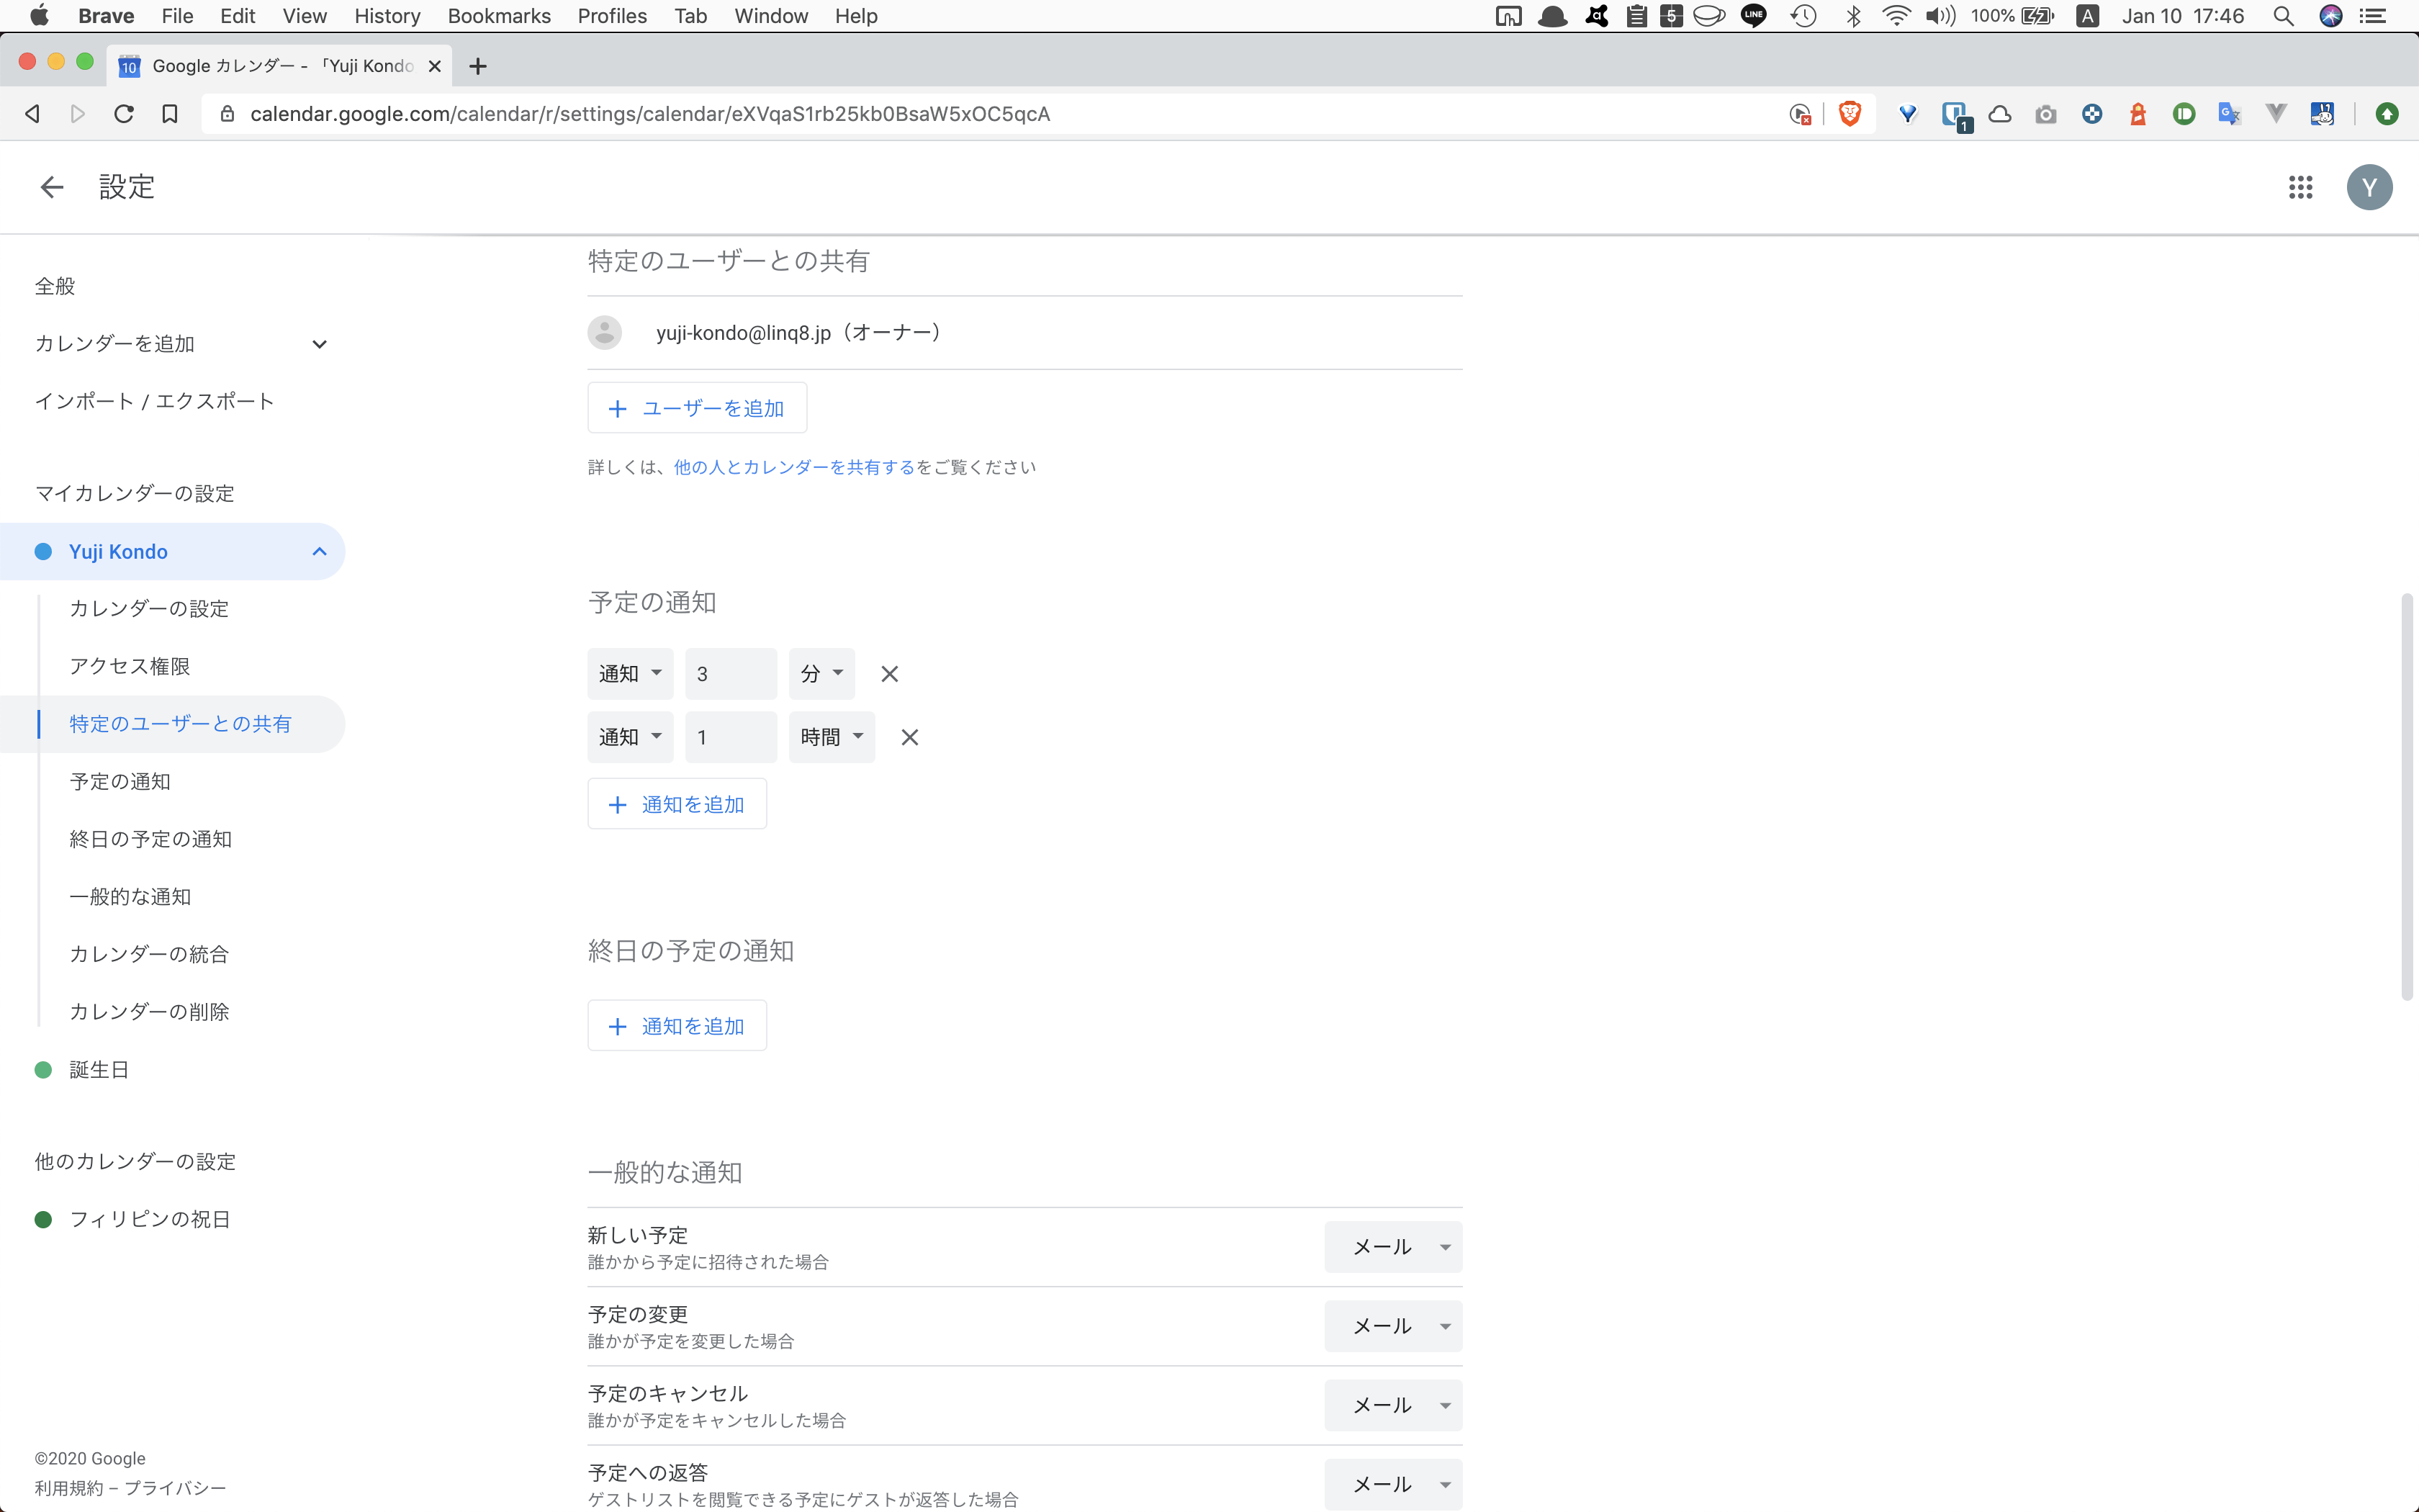This screenshot has width=2419, height=1512.
Task: Open the Google apps grid
Action: click(2300, 187)
